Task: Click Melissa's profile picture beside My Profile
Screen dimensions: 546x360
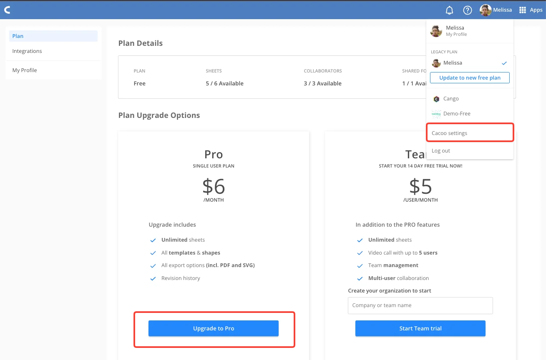Action: [x=436, y=31]
